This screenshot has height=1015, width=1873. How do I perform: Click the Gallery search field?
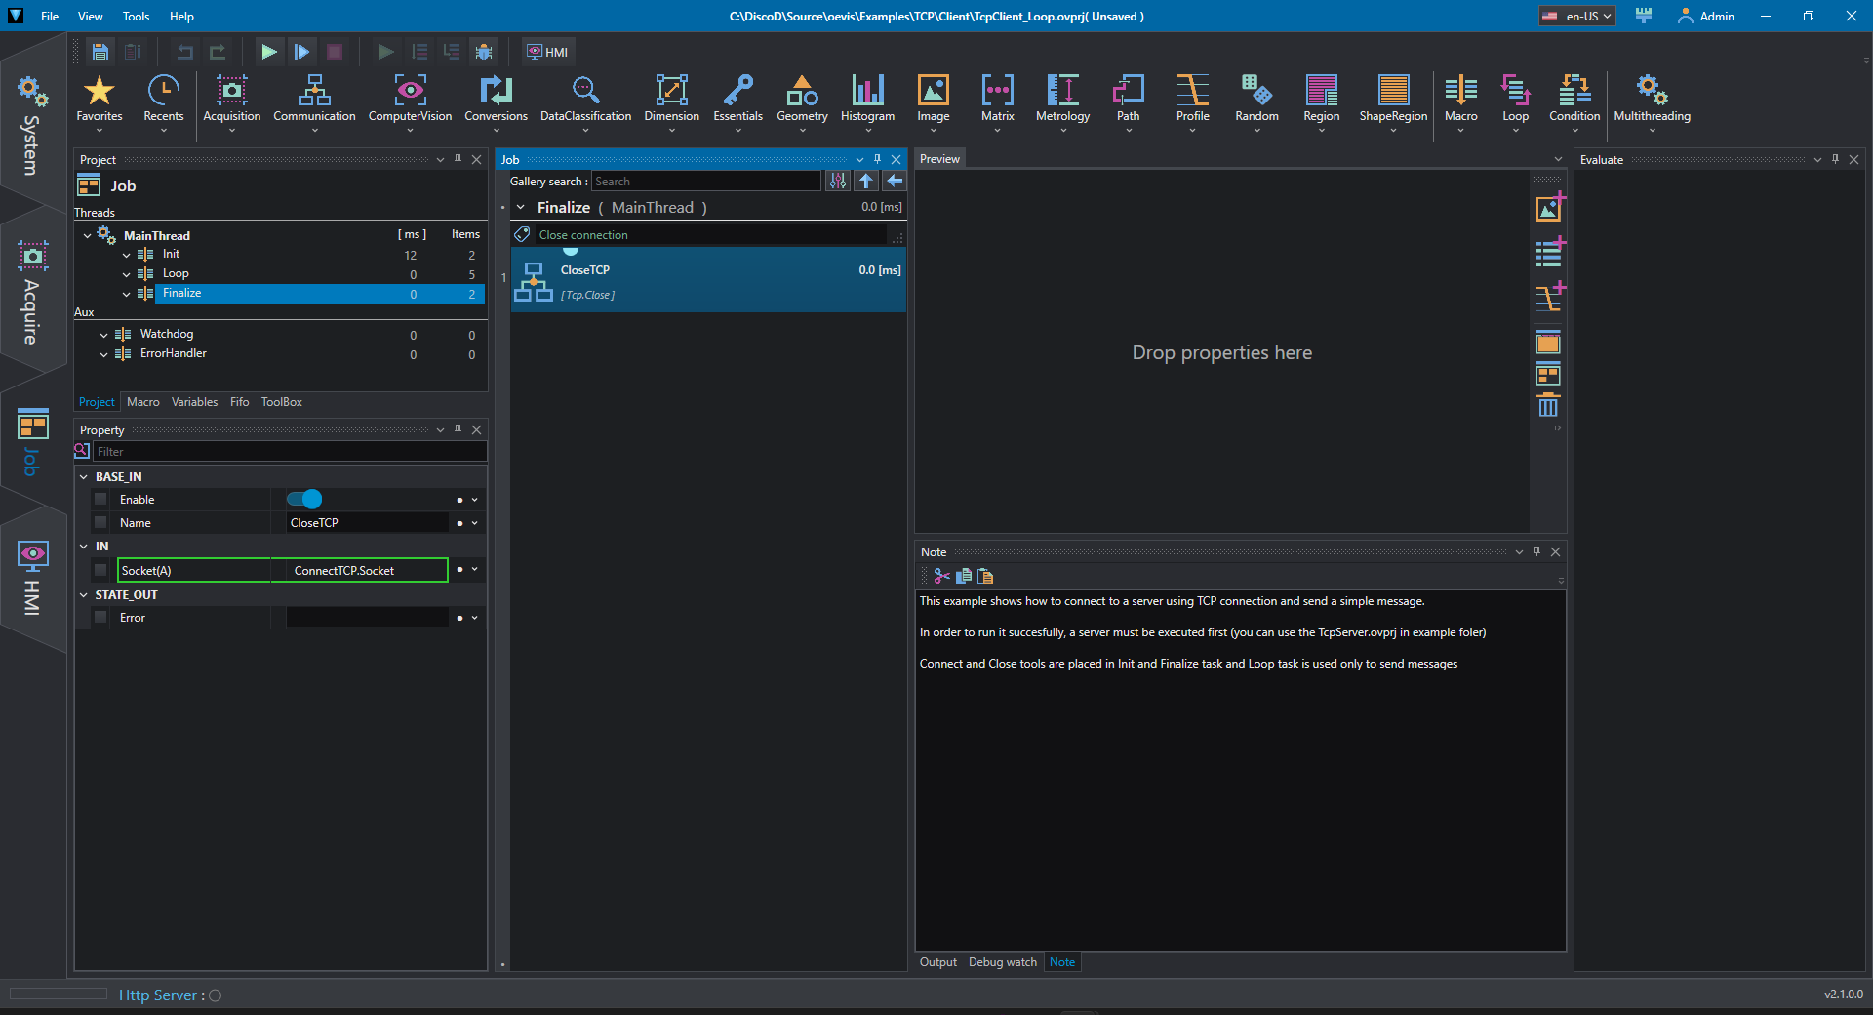tap(706, 182)
